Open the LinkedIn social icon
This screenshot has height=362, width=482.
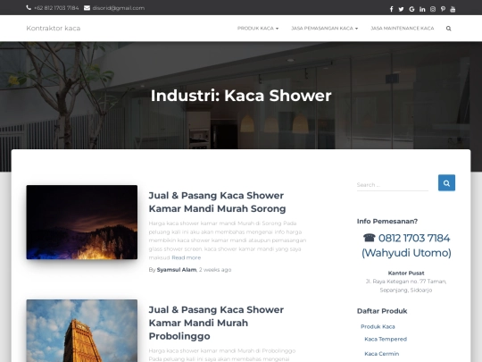[422, 9]
